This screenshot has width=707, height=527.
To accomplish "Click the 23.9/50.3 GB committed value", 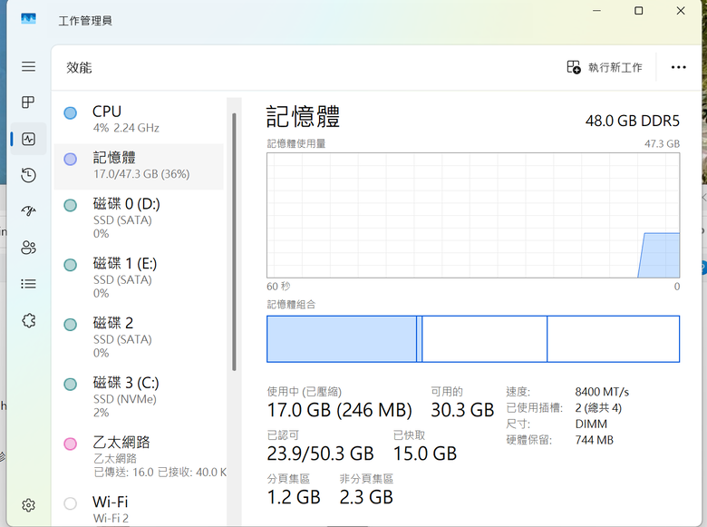I will (x=320, y=454).
